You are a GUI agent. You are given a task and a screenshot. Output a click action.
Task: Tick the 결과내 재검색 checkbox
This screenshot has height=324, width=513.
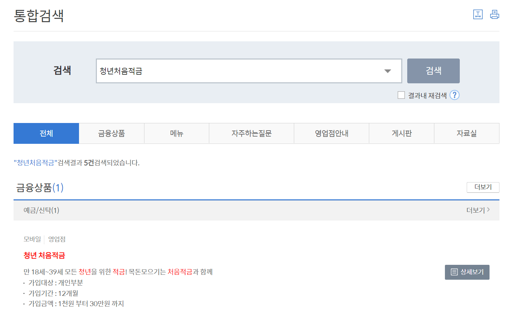401,95
